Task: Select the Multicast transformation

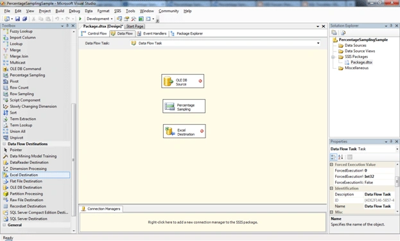Action: [x=17, y=62]
